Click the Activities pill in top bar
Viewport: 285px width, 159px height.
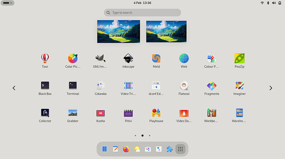click(7, 3)
